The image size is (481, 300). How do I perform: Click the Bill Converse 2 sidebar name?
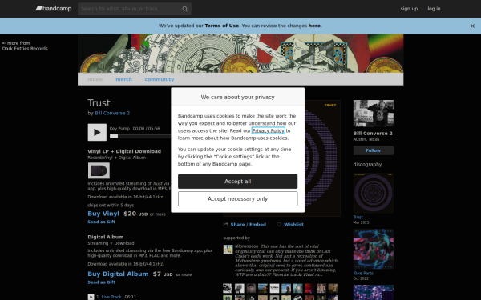373,134
